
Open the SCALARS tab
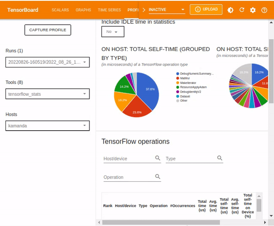[60, 10]
